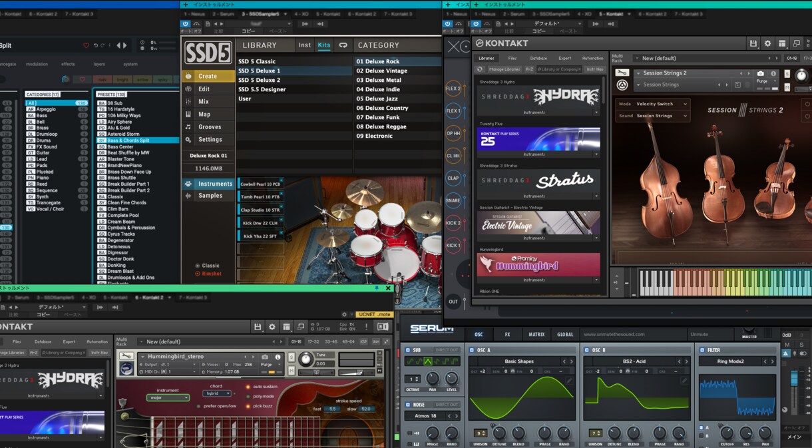This screenshot has width=812, height=448.
Task: Click the wrench icon for Hummingbird_stereo
Action: click(126, 356)
